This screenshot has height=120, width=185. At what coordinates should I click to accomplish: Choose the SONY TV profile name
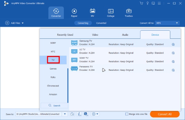tap(84, 58)
